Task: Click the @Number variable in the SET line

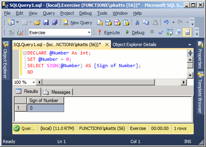Action: (x=48, y=59)
